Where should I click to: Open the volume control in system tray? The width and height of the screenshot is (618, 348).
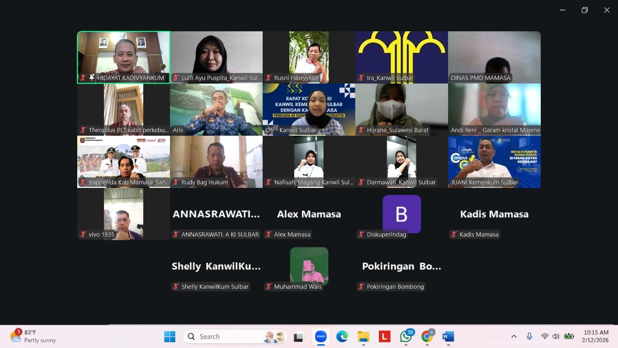coord(556,336)
